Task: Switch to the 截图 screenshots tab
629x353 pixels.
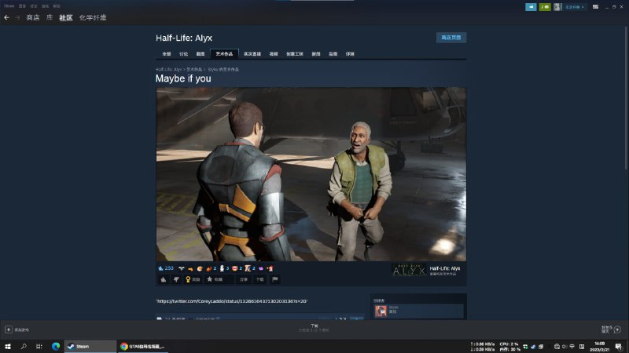Action: 200,54
